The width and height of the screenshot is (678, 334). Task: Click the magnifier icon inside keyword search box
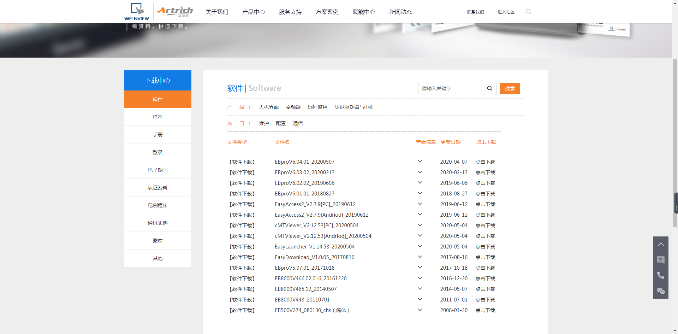point(489,88)
